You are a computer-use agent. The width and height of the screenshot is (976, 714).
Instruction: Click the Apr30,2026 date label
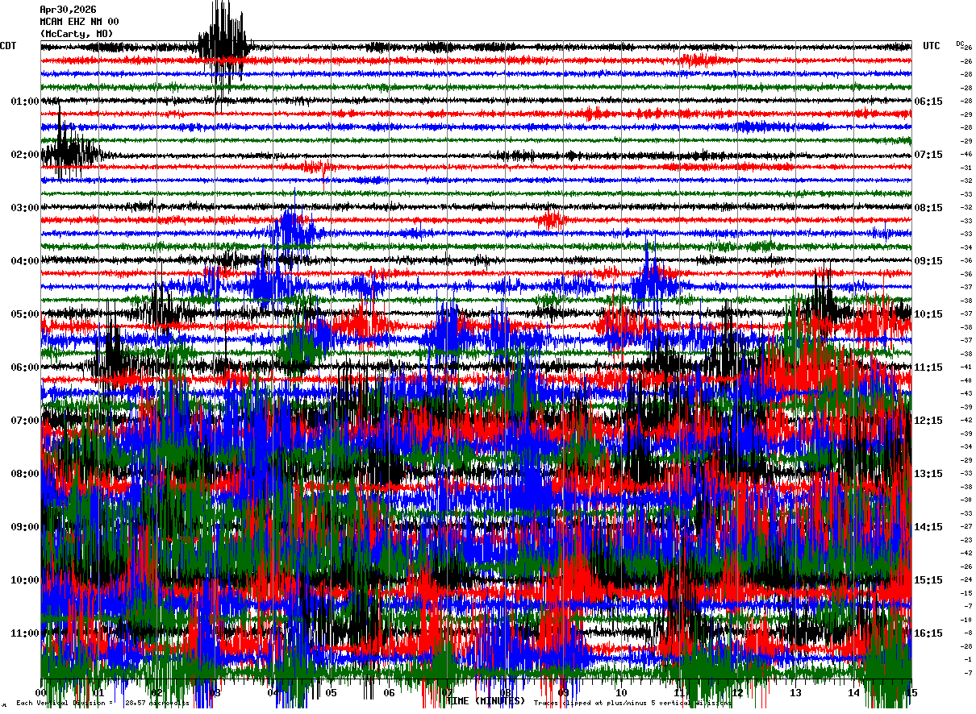(68, 10)
